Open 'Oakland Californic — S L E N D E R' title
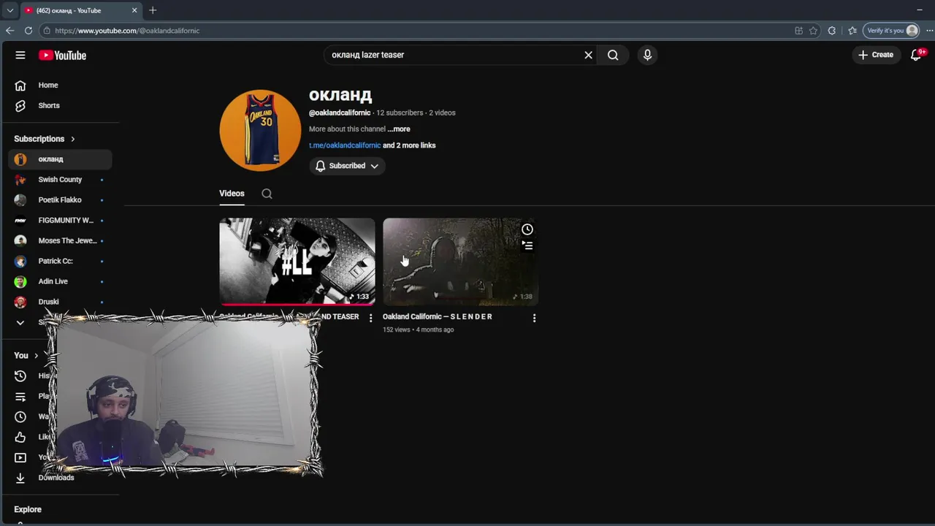Screen dimensions: 935x526 tap(438, 317)
